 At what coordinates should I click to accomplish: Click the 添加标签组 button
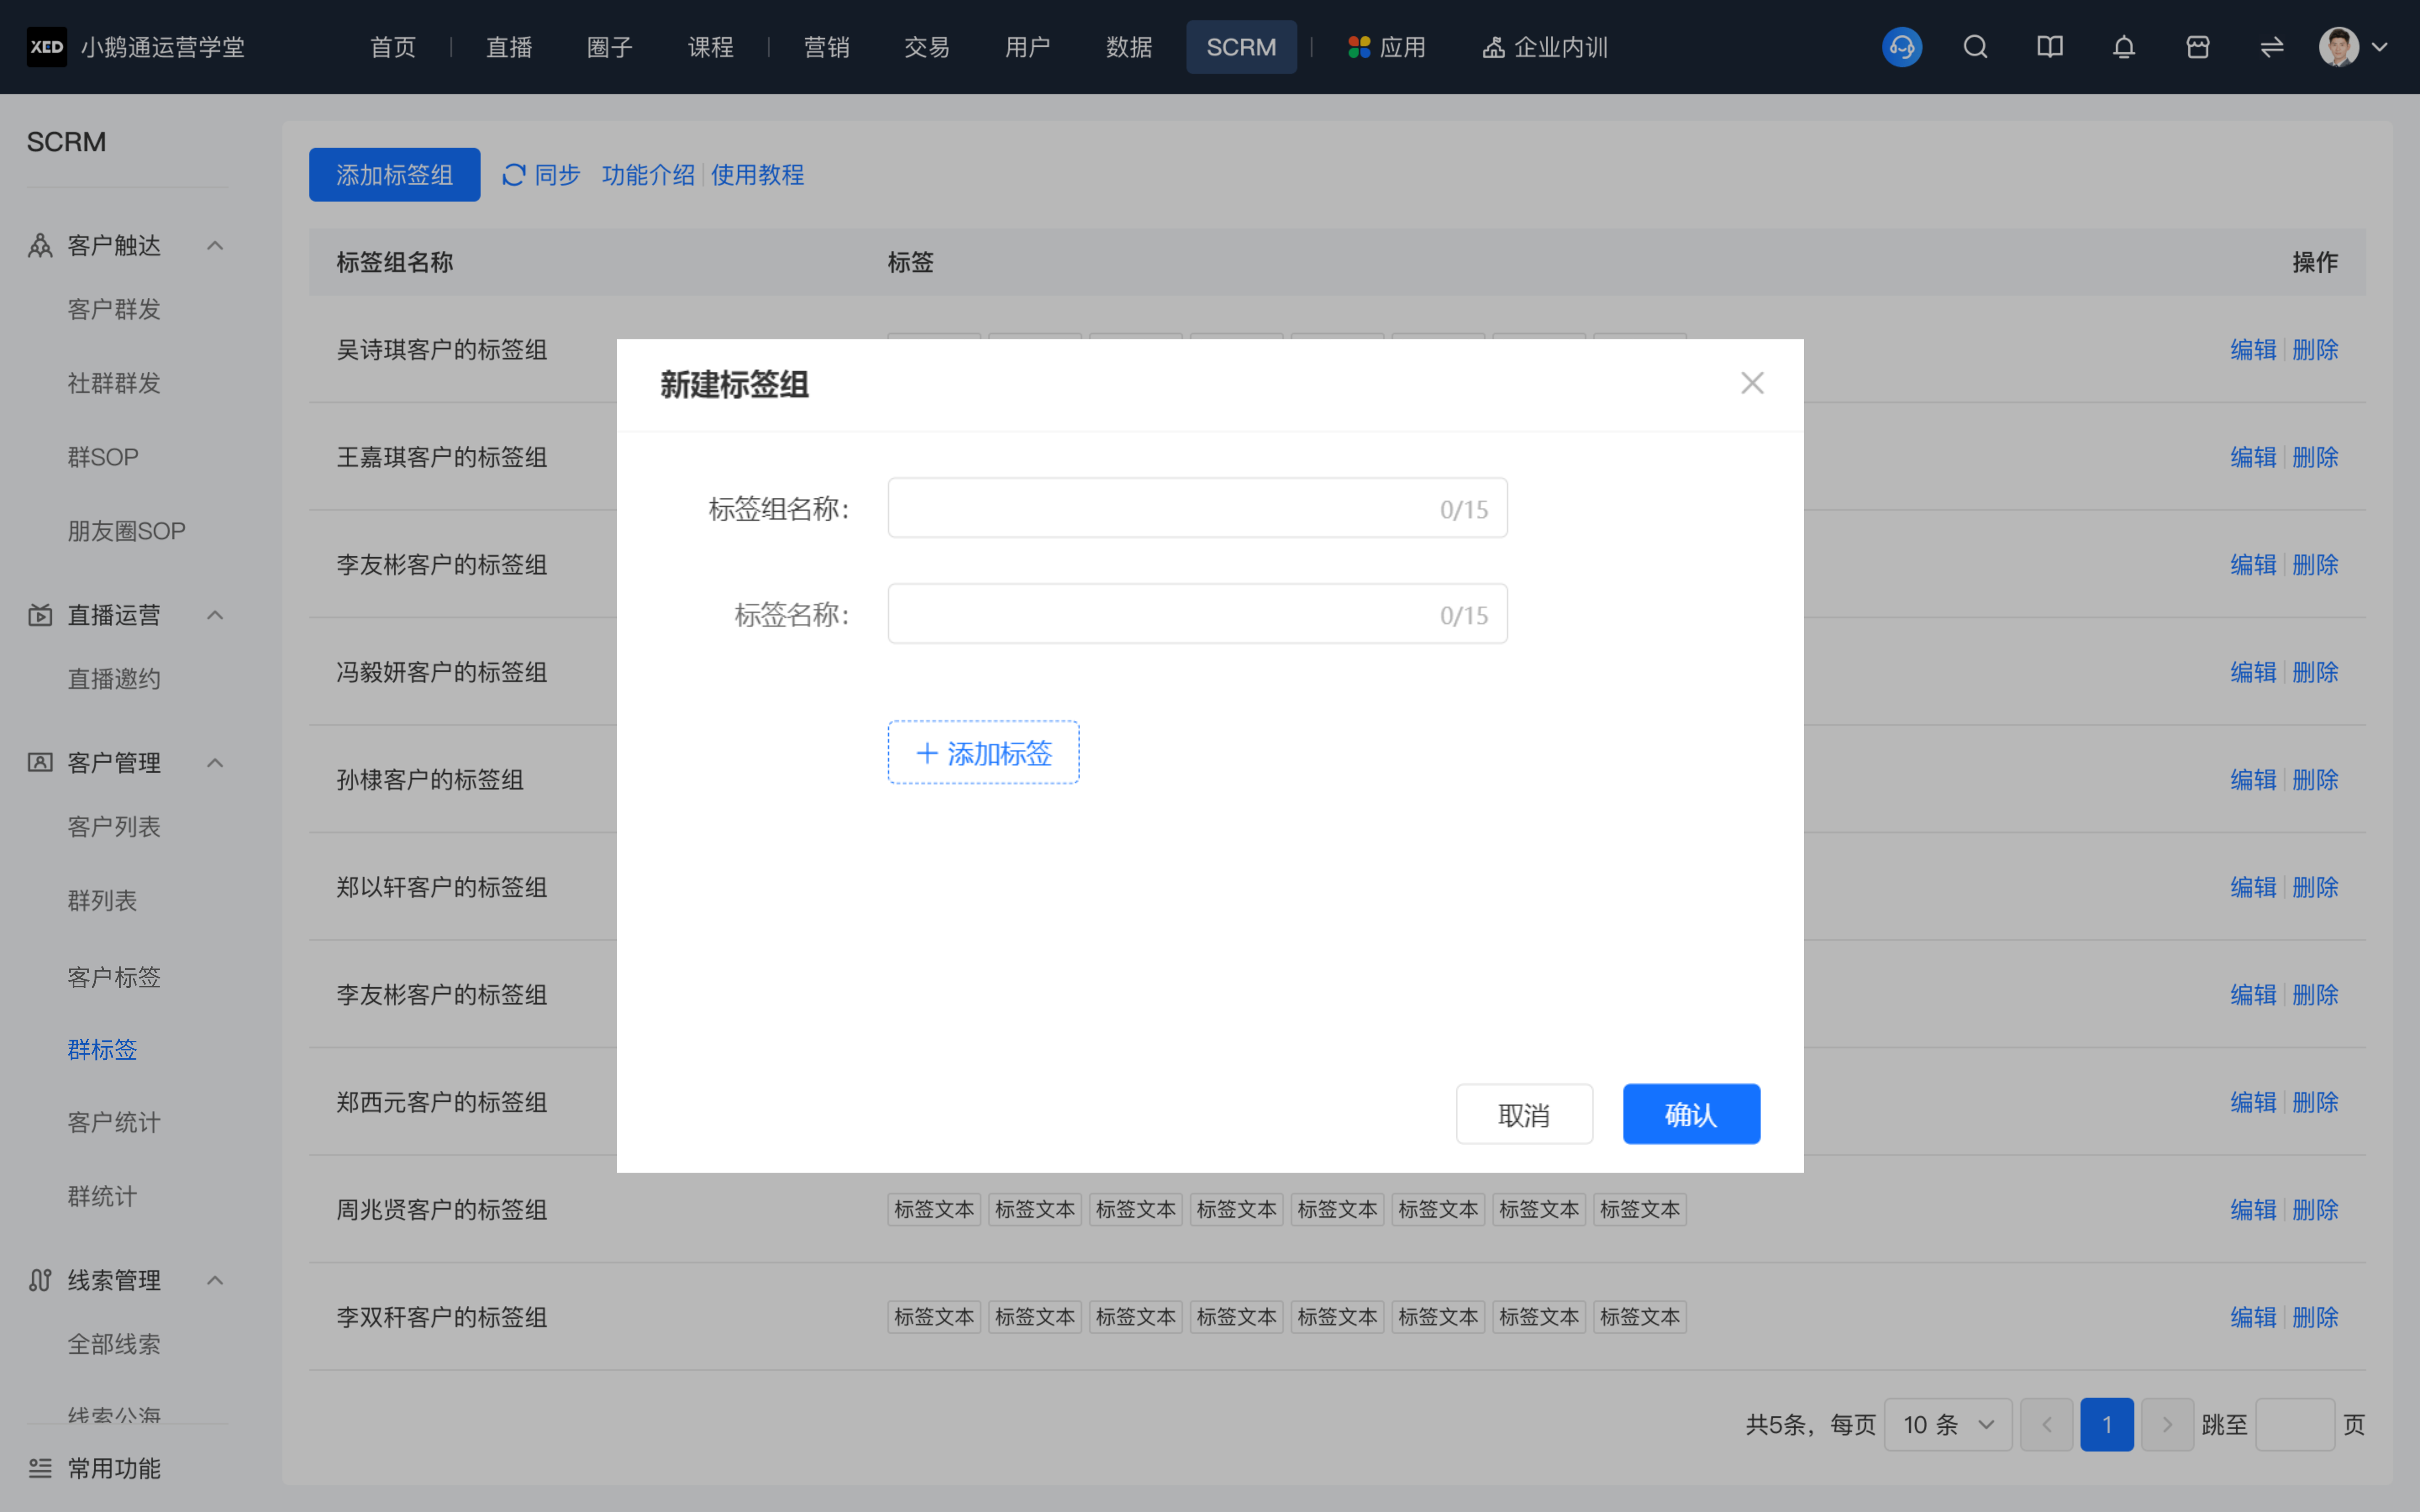(x=394, y=175)
